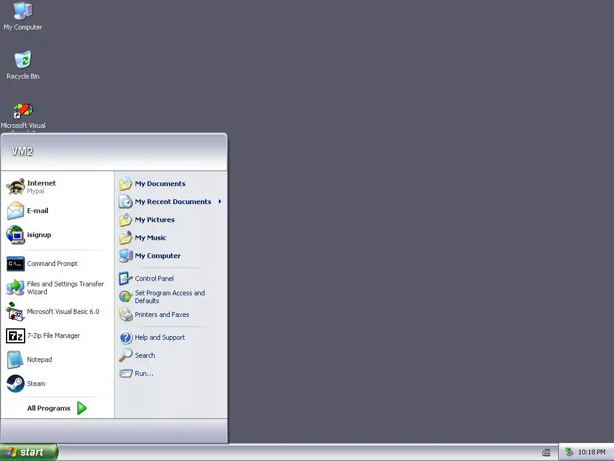Screen dimensions: 614x461
Task: Open the My Pictures folder icon
Action: (x=126, y=220)
